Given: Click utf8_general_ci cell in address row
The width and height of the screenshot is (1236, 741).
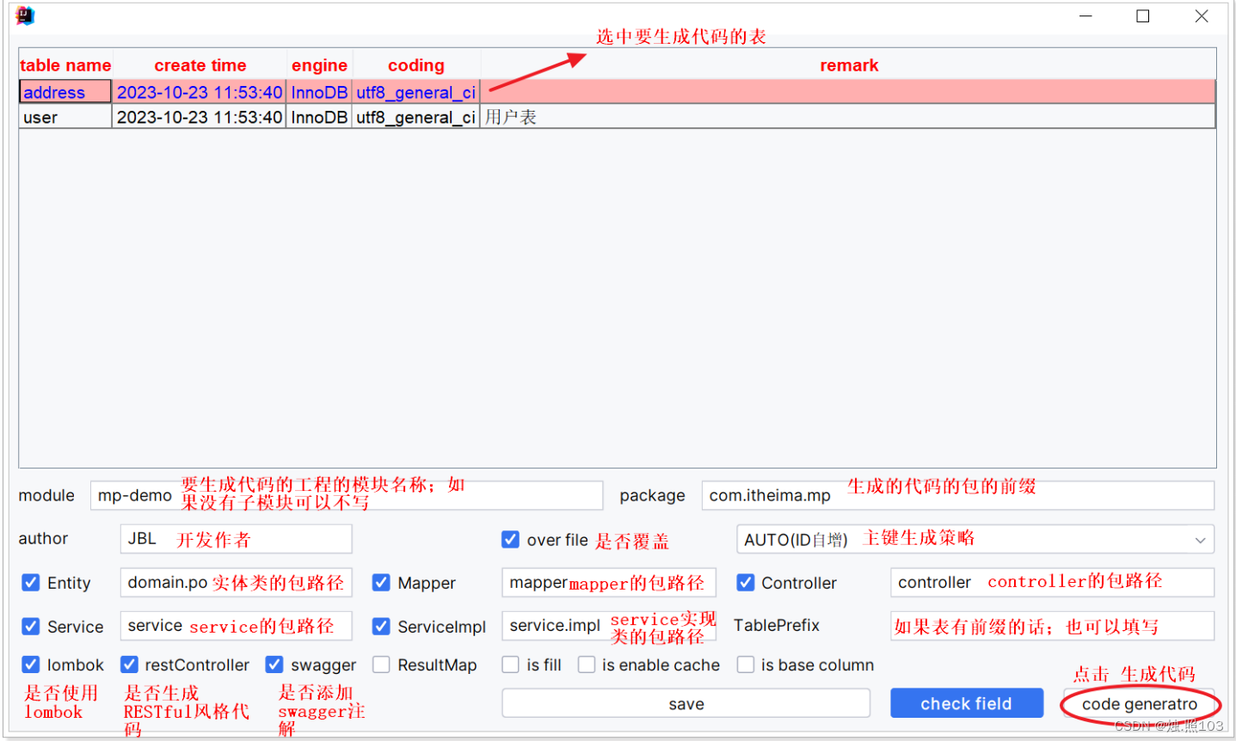Looking at the screenshot, I should coord(416,92).
